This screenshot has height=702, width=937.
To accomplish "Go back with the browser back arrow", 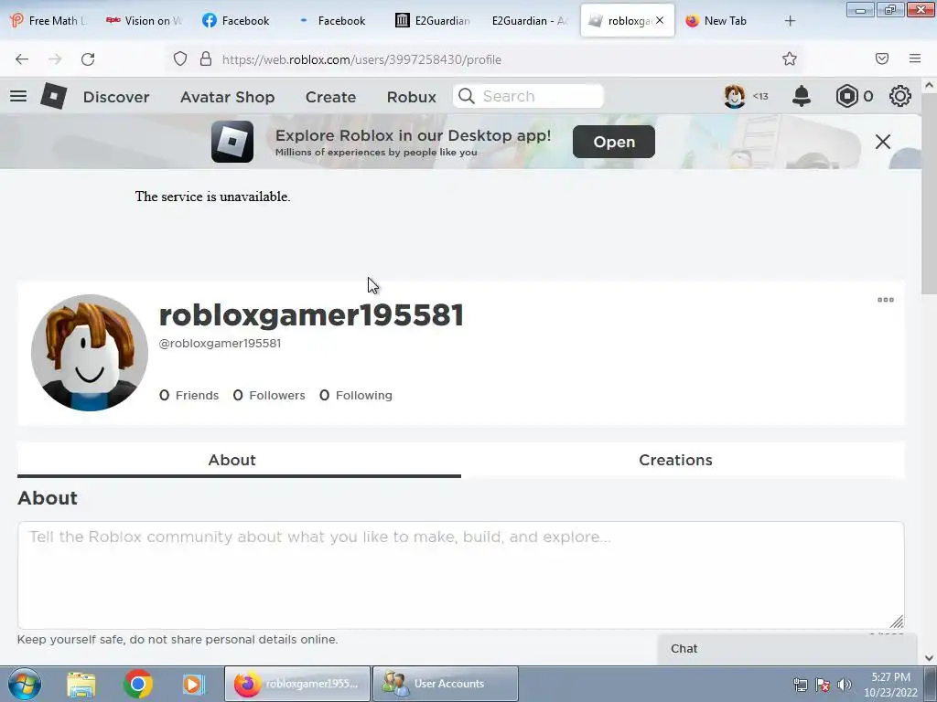I will click(x=22, y=59).
